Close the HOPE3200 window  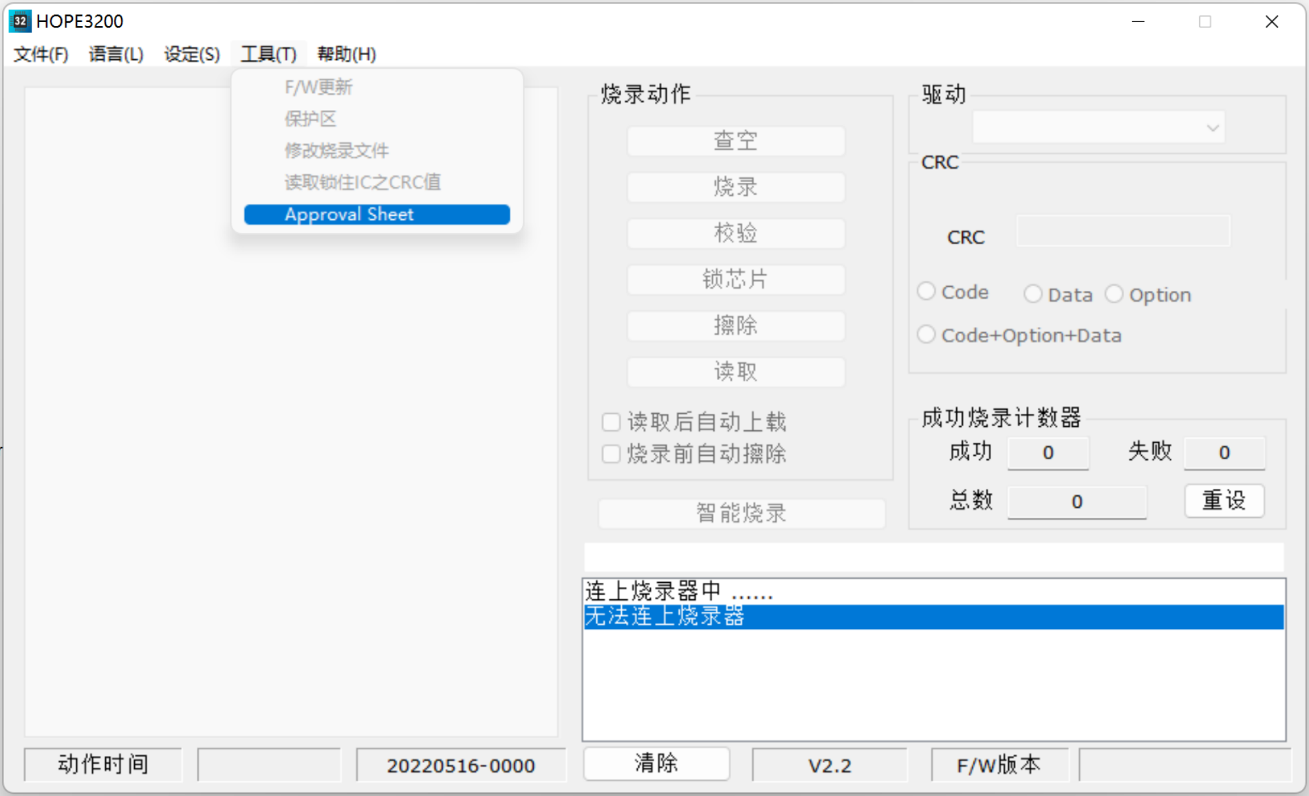tap(1271, 21)
